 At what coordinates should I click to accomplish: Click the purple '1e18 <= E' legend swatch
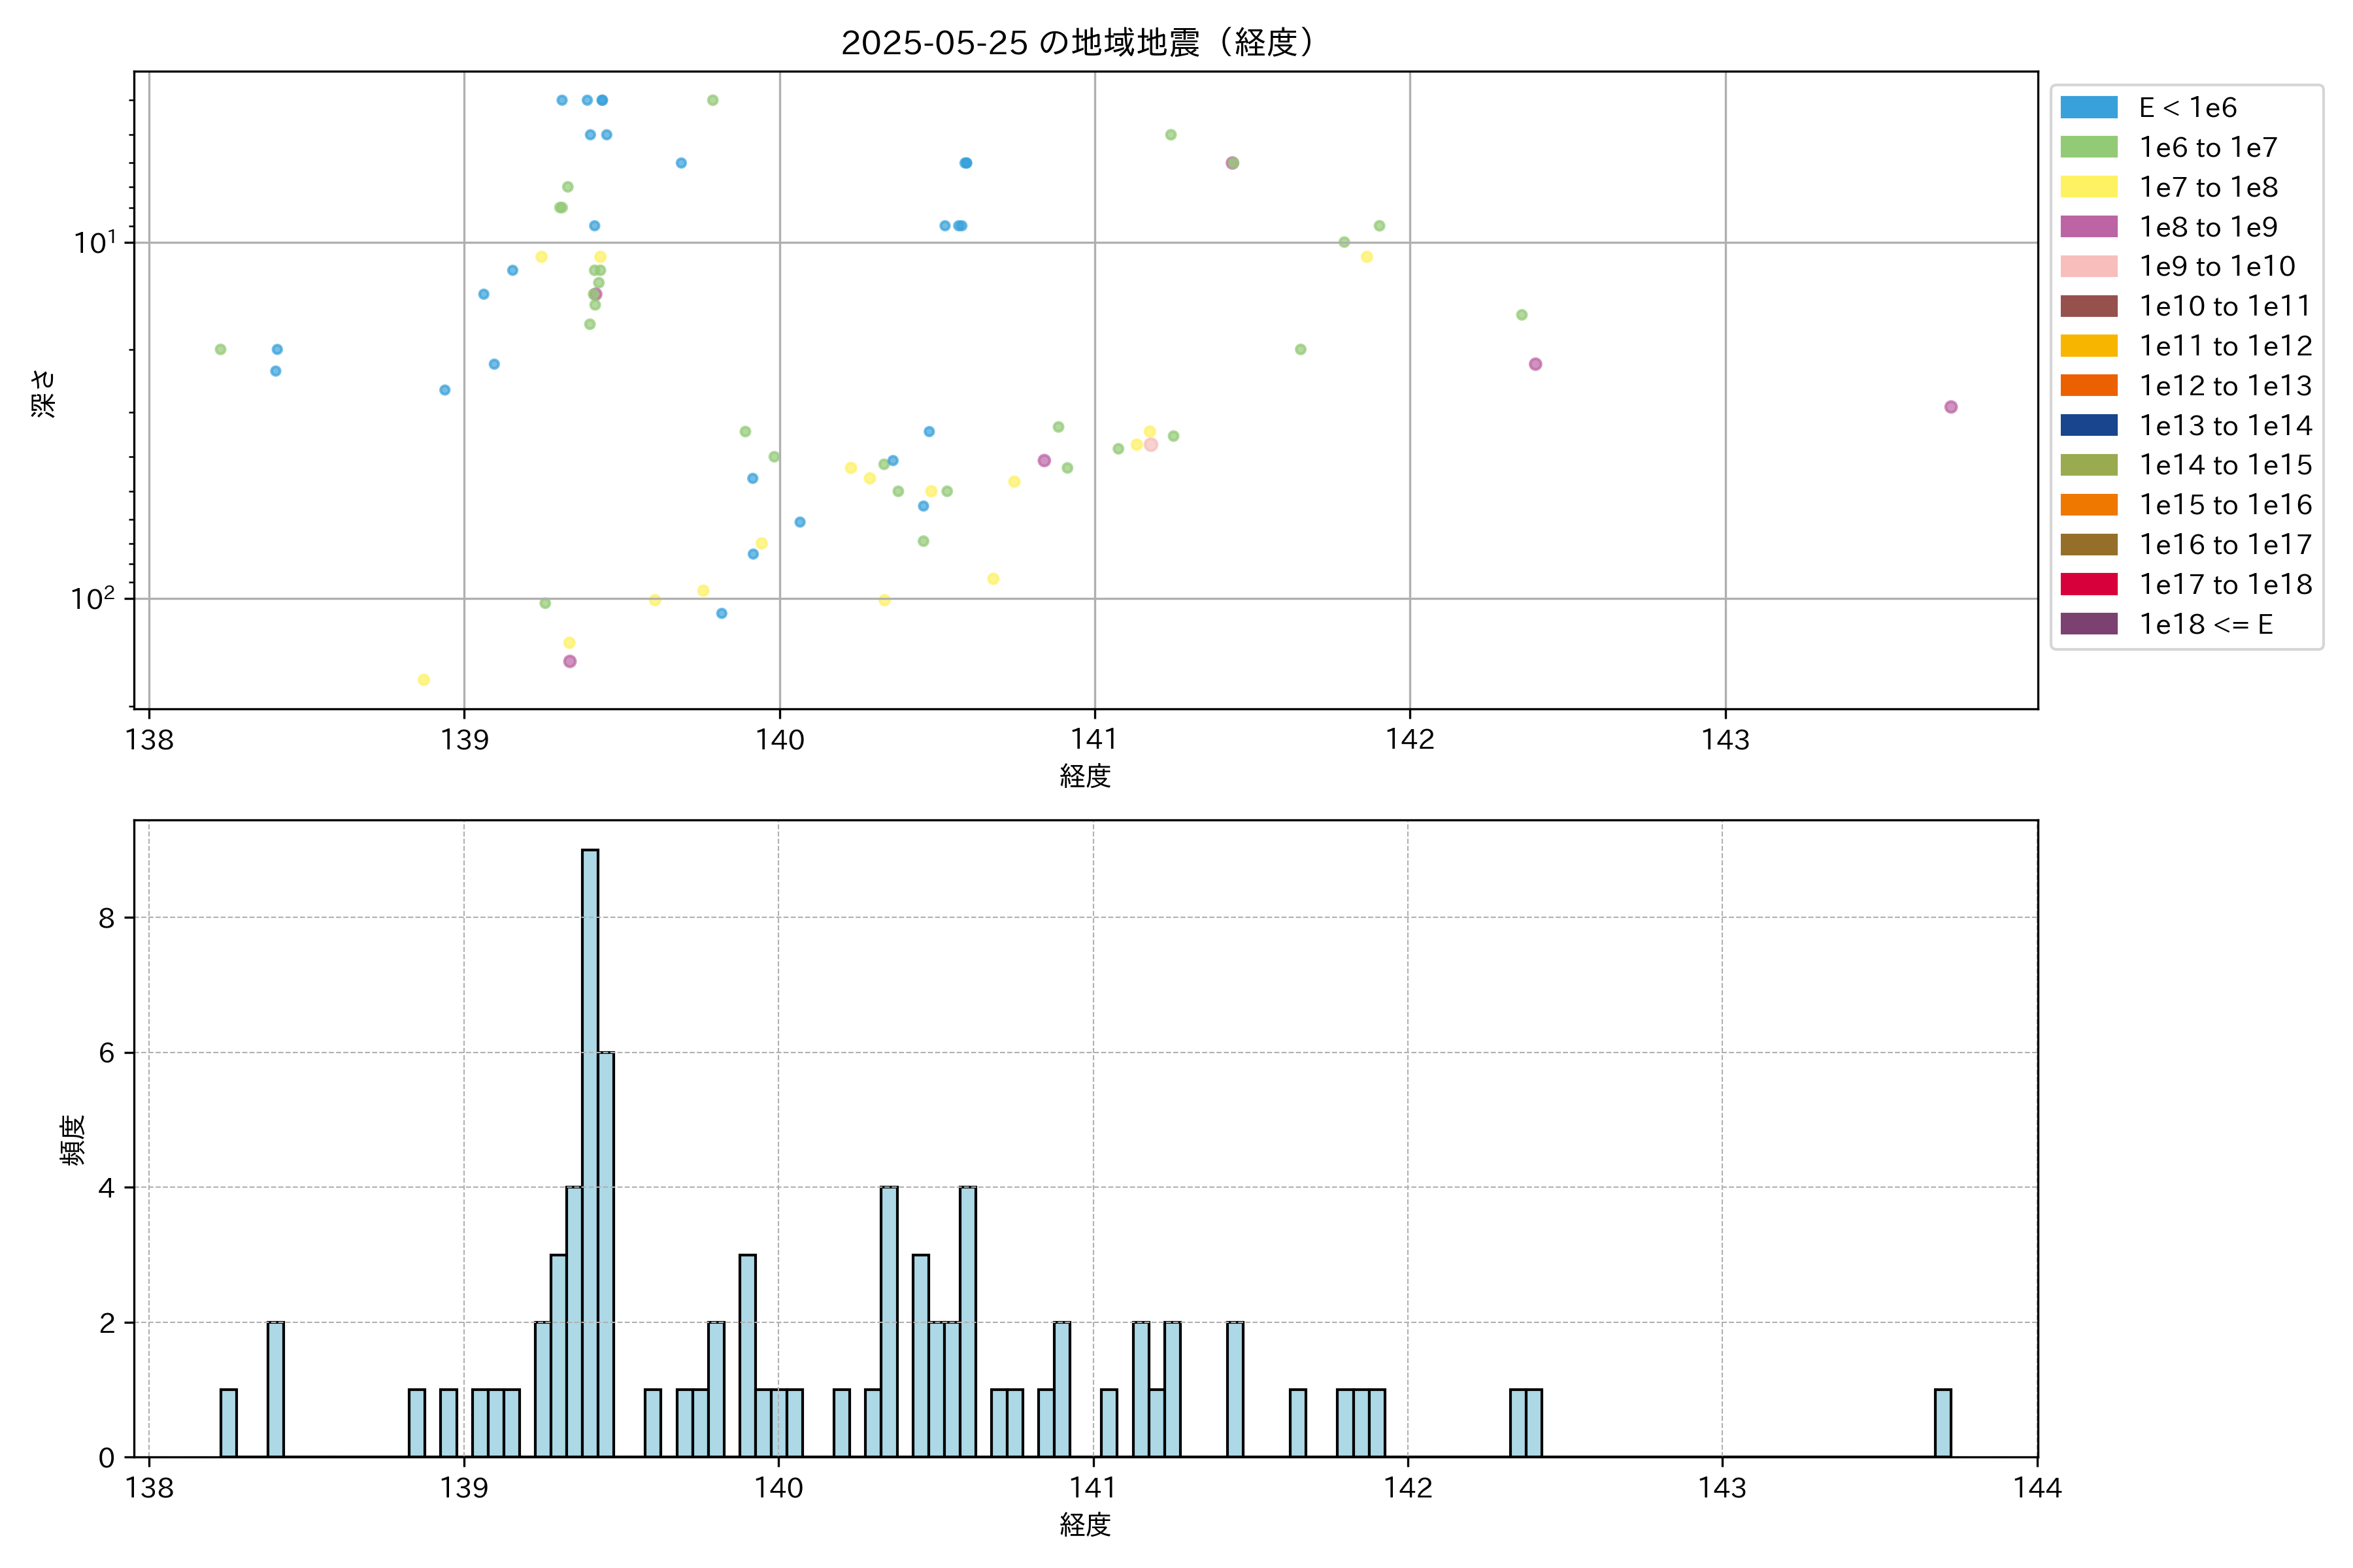click(2088, 624)
